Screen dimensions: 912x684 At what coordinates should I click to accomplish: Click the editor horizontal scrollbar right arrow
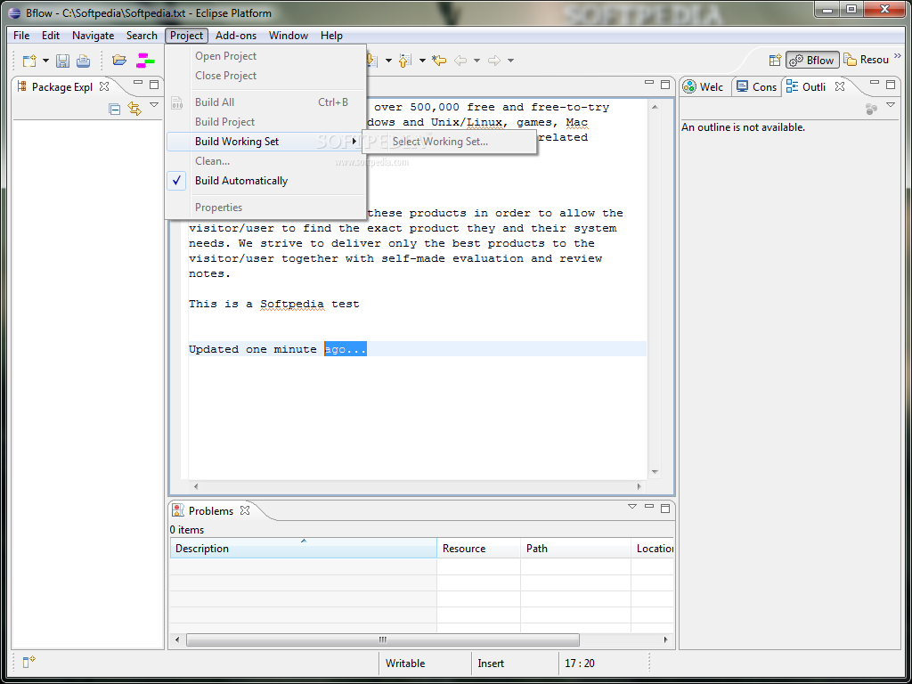[x=639, y=486]
